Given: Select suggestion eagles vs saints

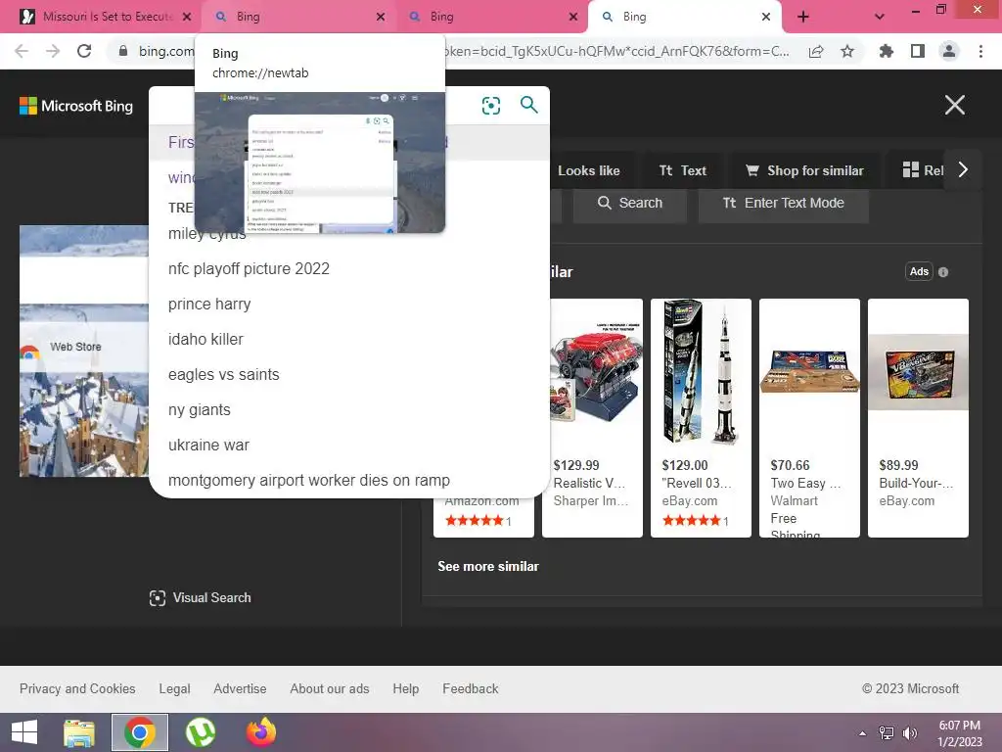Looking at the screenshot, I should 349,375.
